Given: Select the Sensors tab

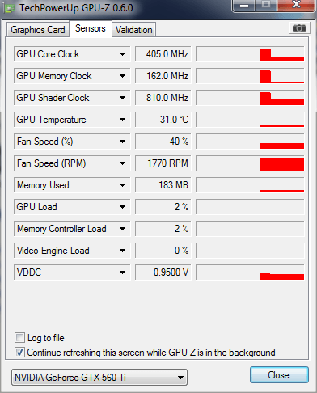Looking at the screenshot, I should click(x=91, y=28).
